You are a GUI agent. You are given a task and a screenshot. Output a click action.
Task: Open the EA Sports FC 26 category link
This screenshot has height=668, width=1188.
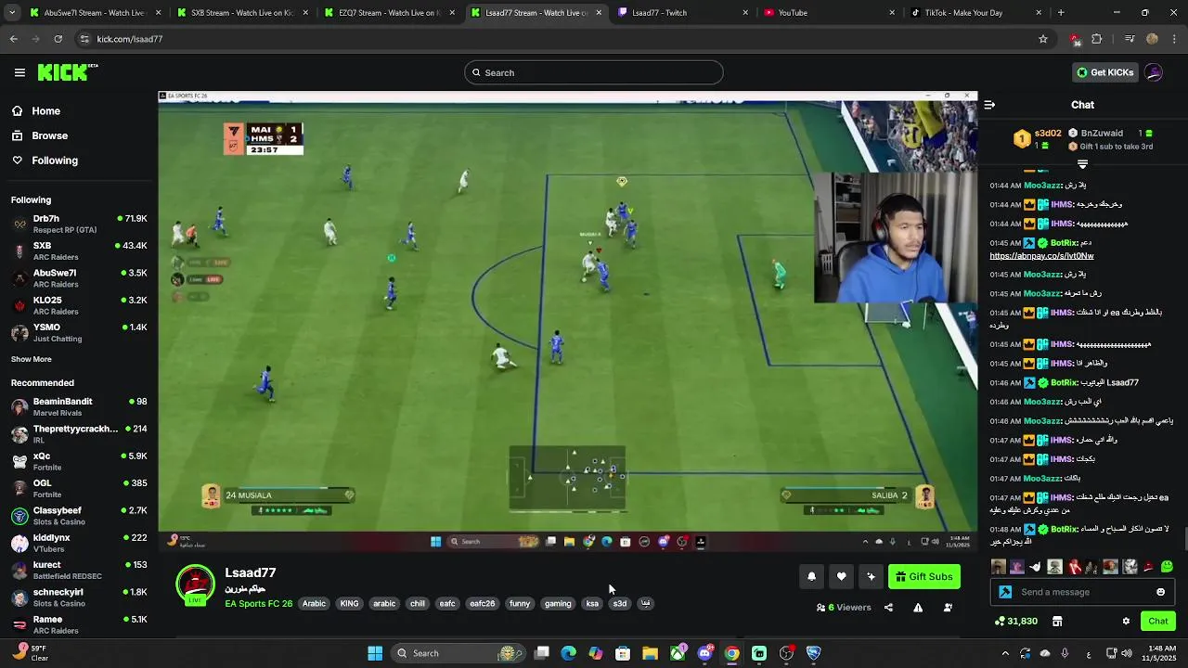[258, 604]
